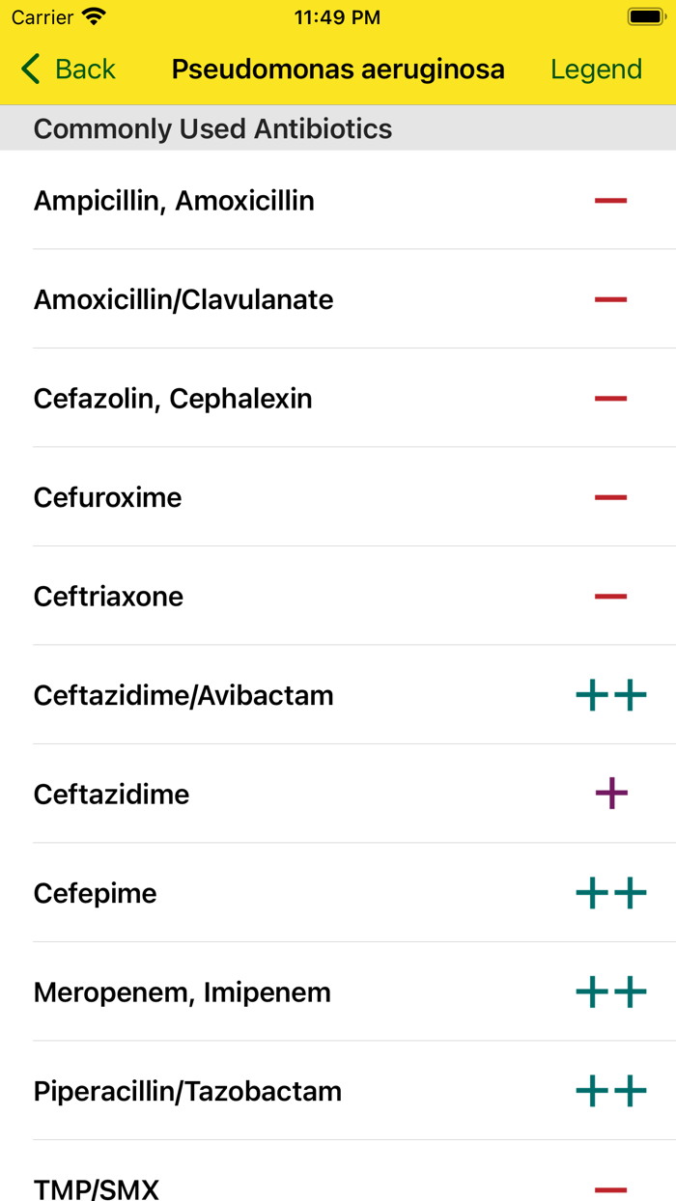Screen dimensions: 676x1201
Task: Select the Commonly Used Antibiotics header
Action: 212,127
